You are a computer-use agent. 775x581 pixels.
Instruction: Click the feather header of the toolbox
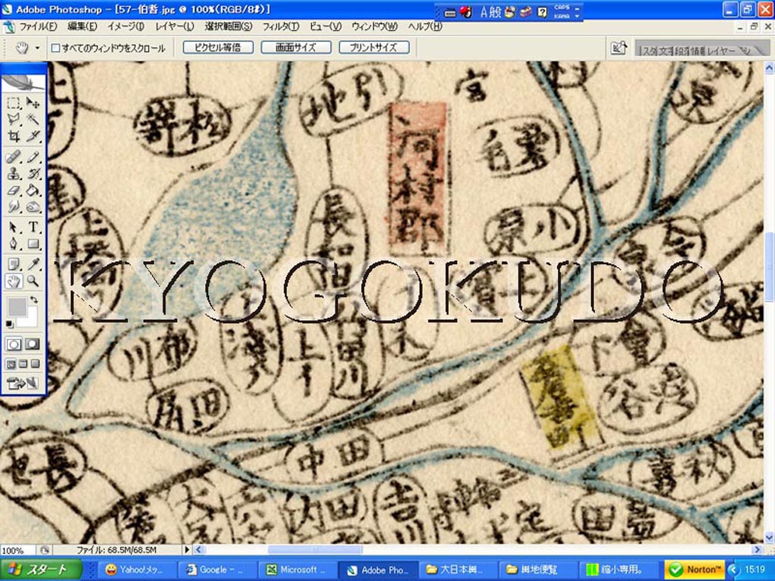23,82
